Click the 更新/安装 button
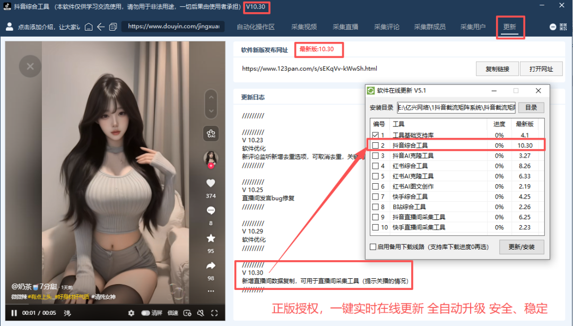 (x=522, y=247)
